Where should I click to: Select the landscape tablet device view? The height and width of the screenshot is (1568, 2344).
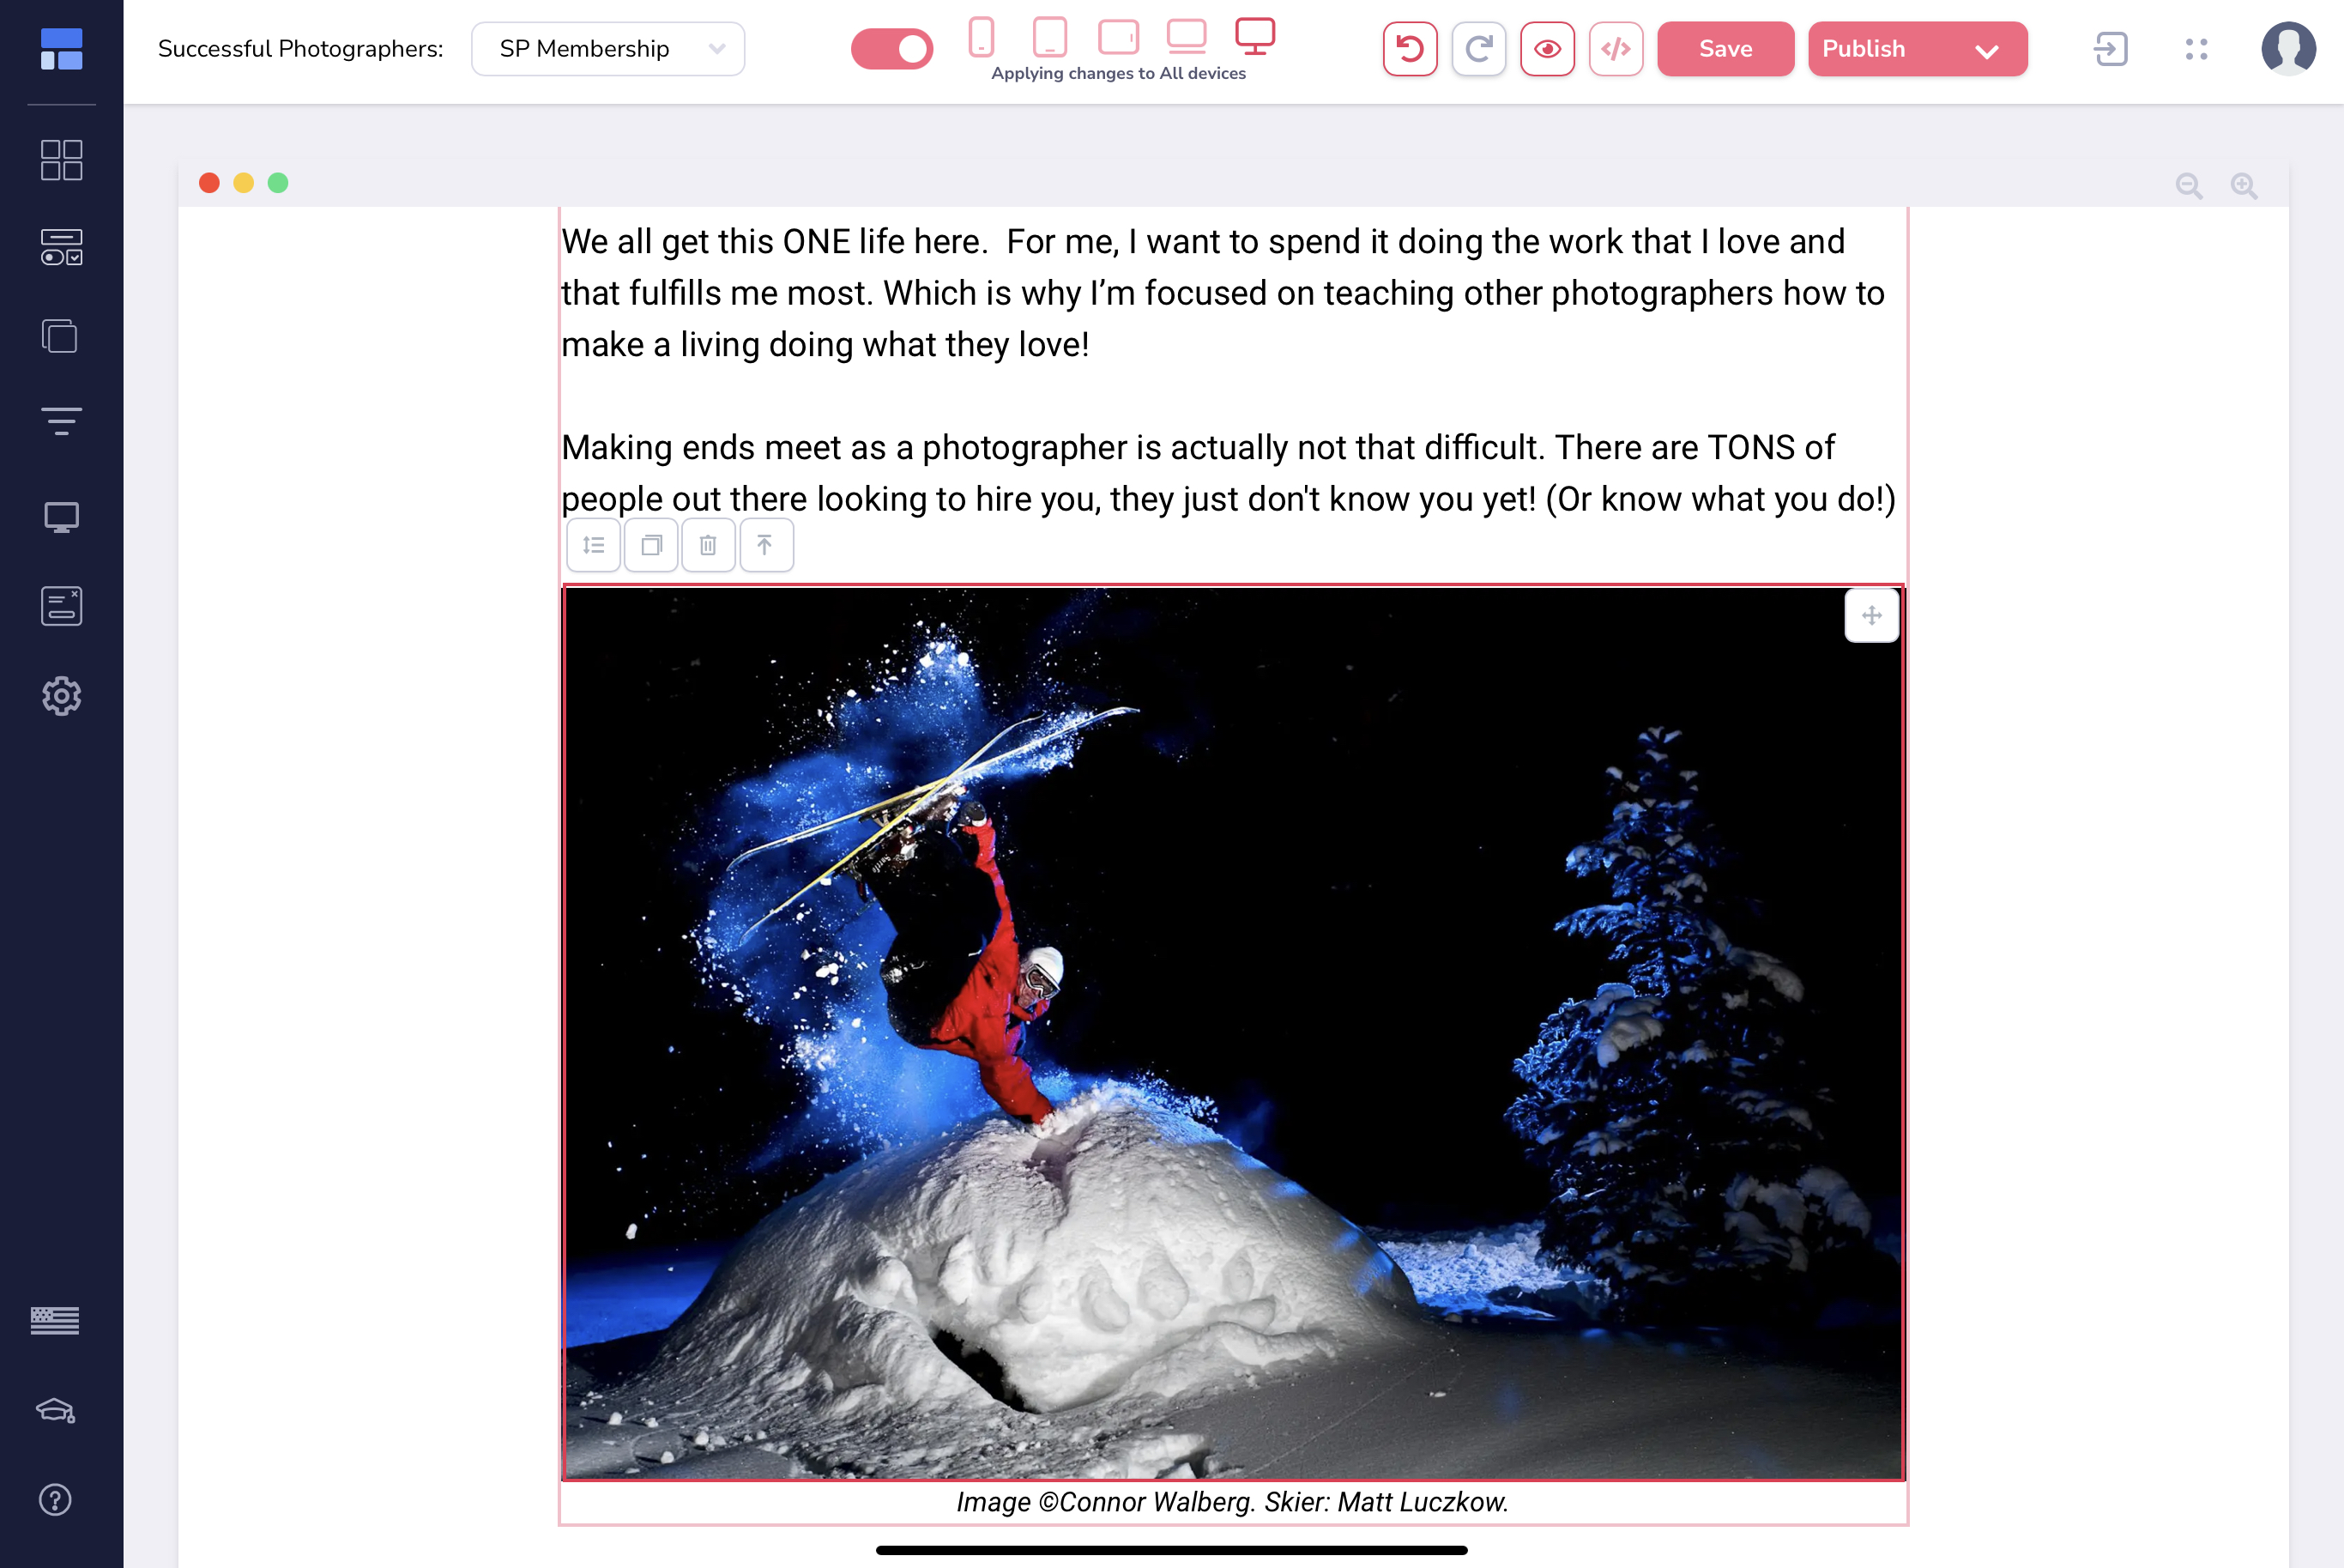[1119, 37]
